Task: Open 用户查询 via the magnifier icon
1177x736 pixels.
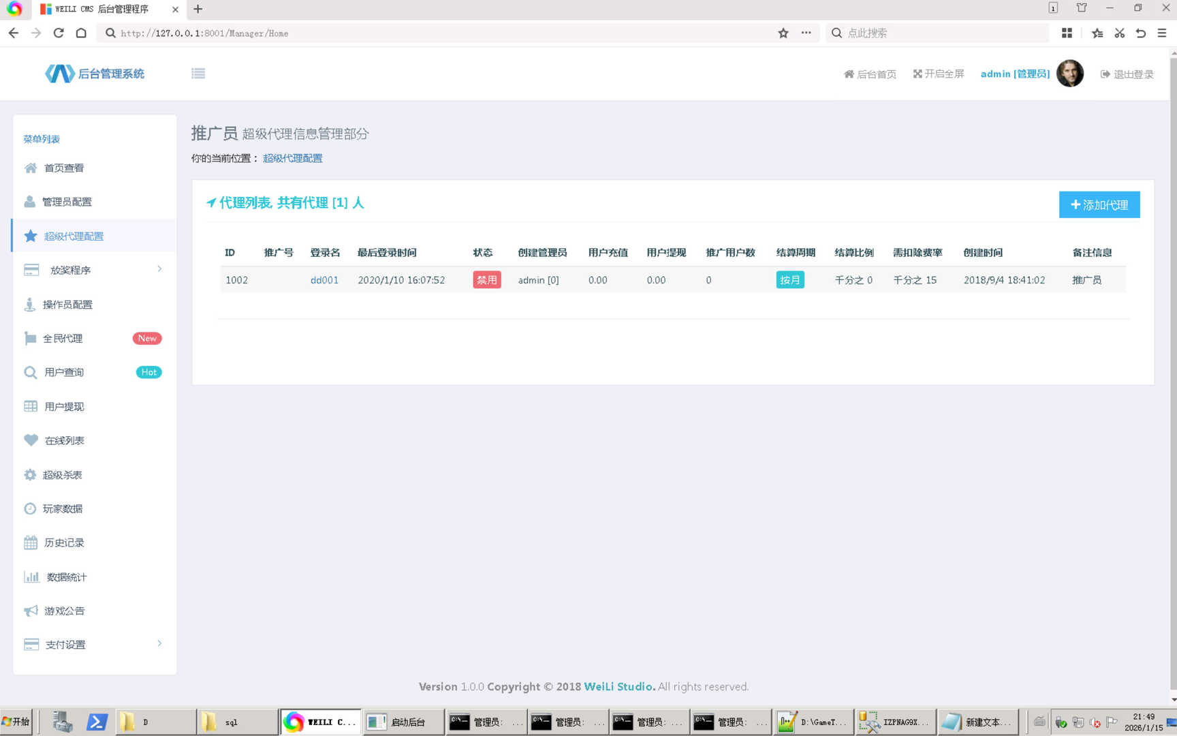Action: (x=30, y=372)
